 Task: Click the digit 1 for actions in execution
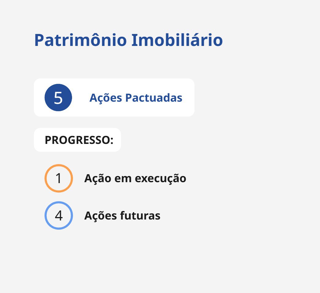[59, 178]
